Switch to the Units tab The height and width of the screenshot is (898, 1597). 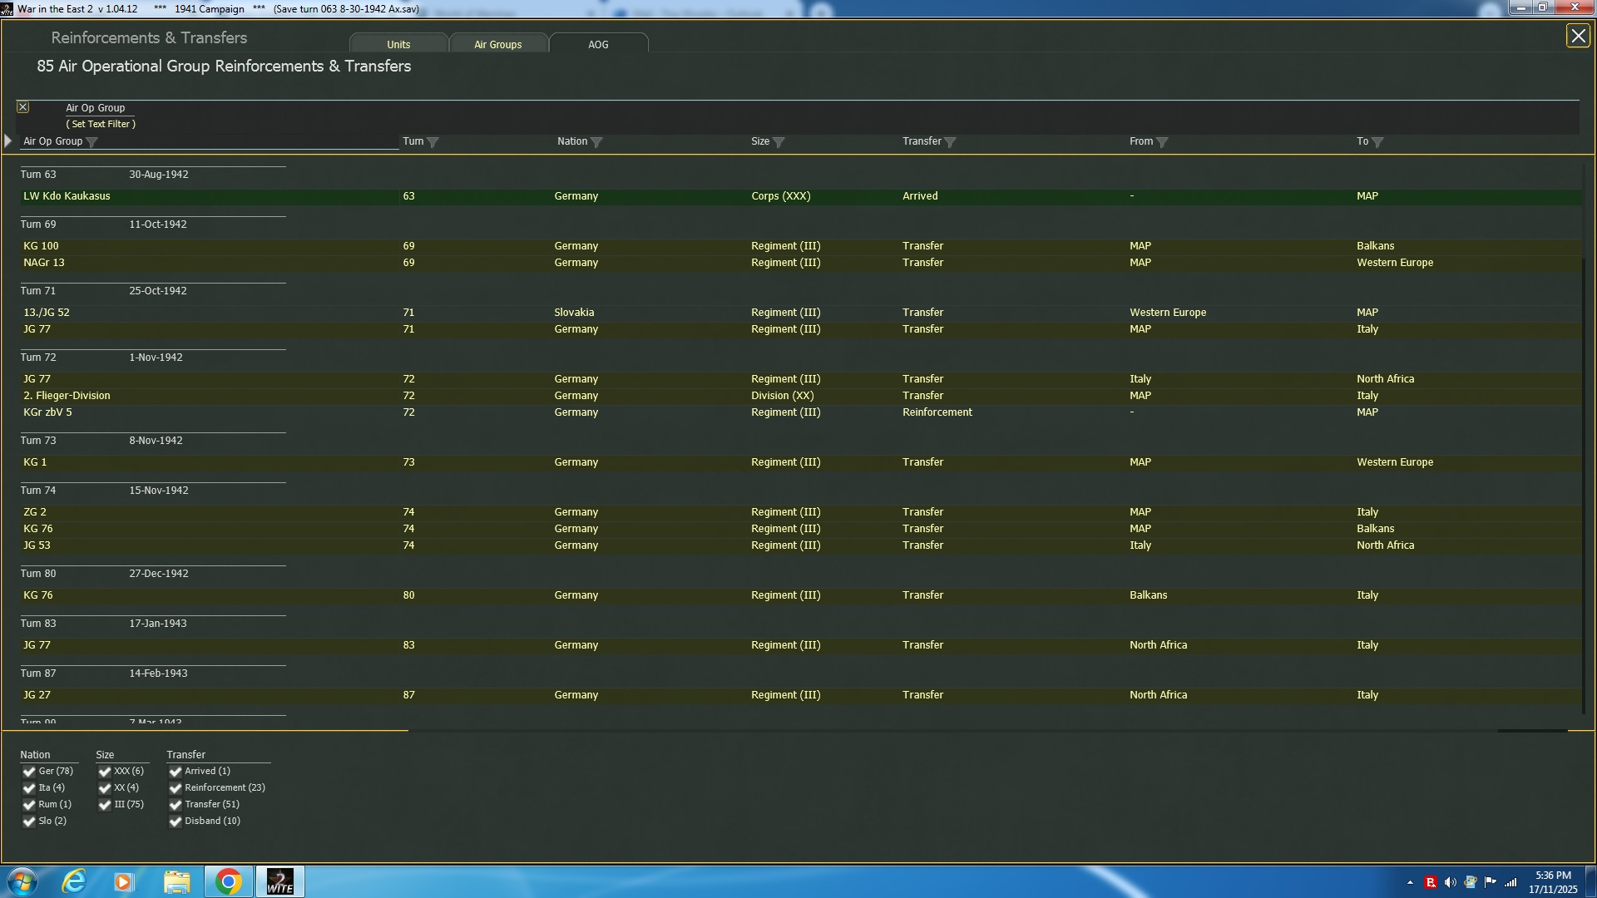[x=398, y=44]
